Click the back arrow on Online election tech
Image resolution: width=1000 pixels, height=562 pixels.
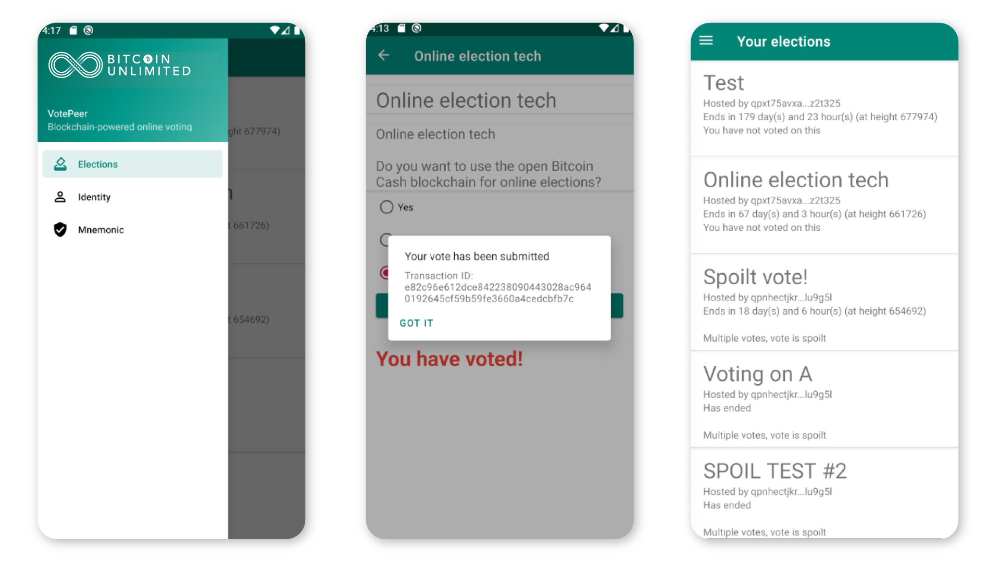point(382,56)
